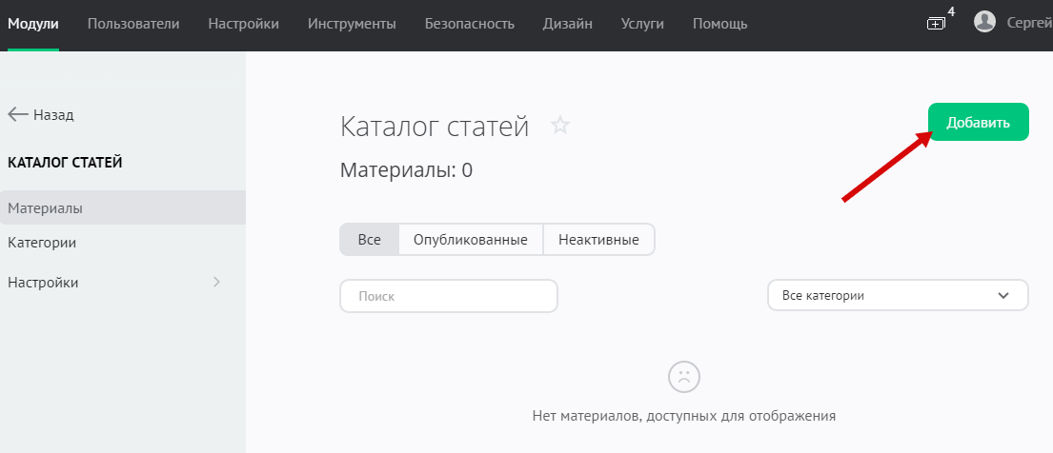Select Материалы in the sidebar
Viewport: 1053px width, 453px height.
point(45,207)
